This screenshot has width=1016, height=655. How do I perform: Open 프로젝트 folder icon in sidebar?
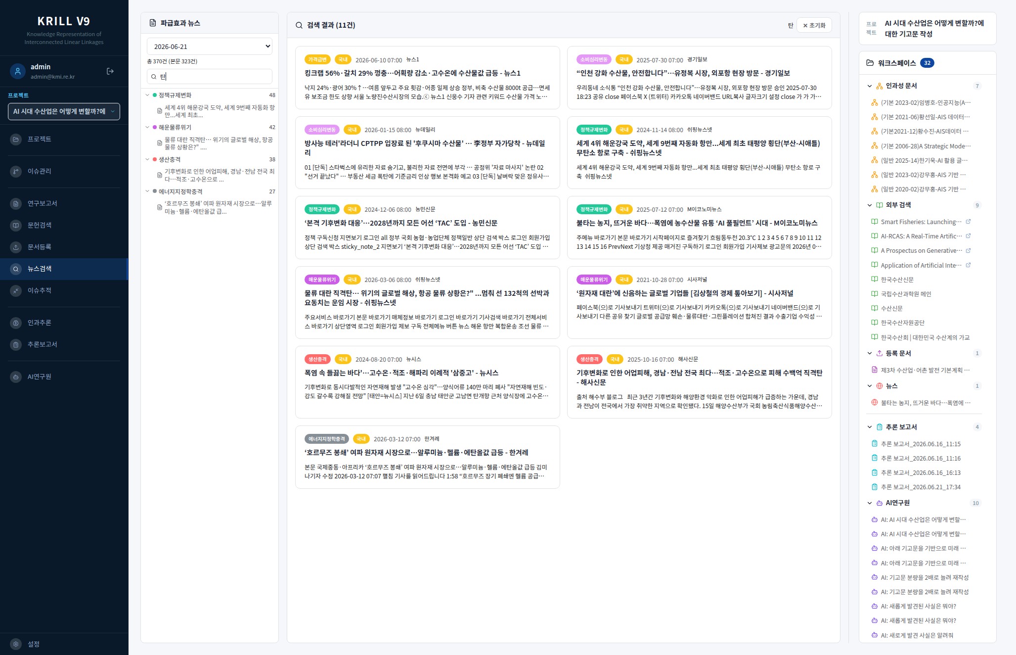click(16, 139)
